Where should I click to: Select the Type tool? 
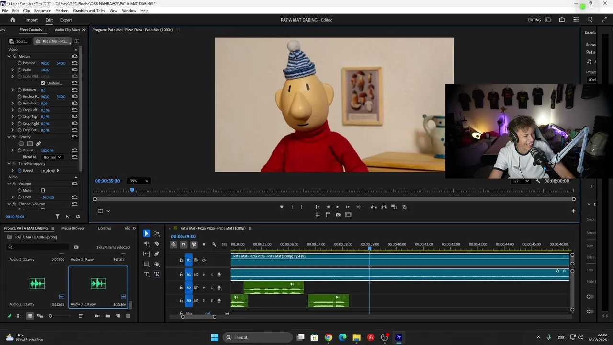coord(147,274)
